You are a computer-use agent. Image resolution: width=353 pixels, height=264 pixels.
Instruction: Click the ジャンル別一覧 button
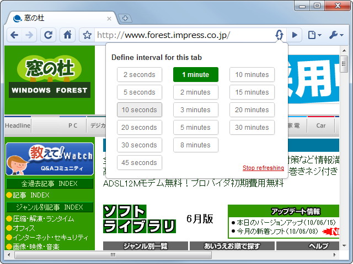click(x=146, y=246)
